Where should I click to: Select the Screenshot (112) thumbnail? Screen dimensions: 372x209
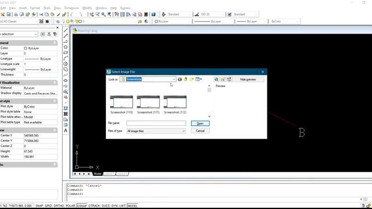pyautogui.click(x=175, y=105)
